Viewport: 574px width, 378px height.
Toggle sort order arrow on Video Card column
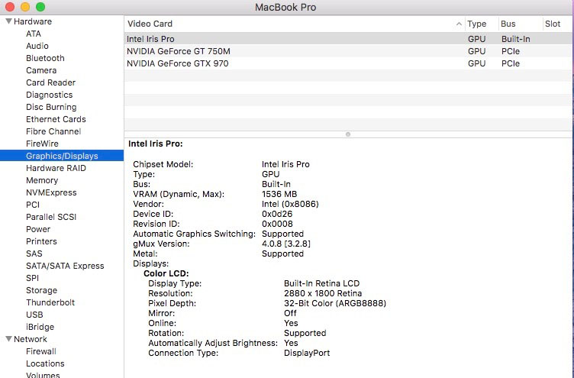[x=459, y=24]
